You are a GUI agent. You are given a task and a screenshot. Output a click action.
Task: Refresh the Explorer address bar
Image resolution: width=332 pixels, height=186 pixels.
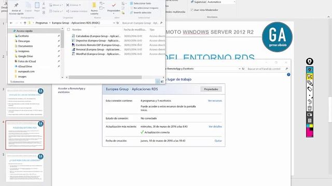[x=118, y=23]
